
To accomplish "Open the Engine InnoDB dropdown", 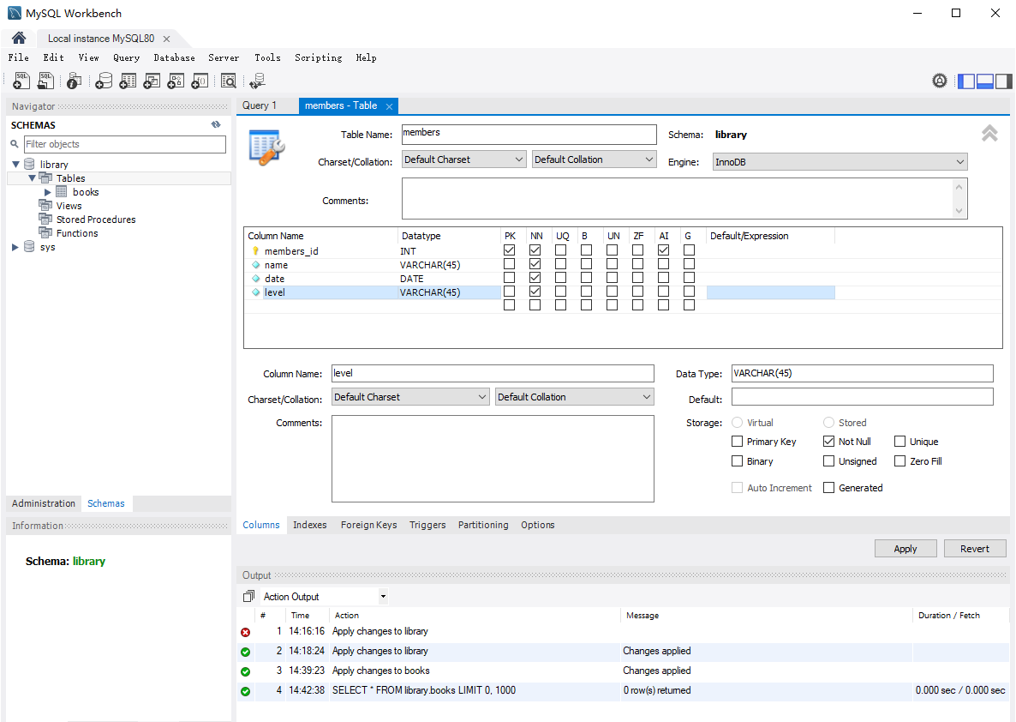I will point(840,162).
